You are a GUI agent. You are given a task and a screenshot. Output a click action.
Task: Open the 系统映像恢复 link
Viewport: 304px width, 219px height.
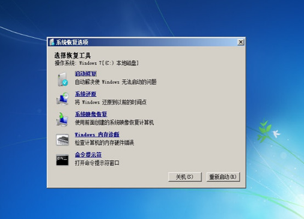pos(91,114)
